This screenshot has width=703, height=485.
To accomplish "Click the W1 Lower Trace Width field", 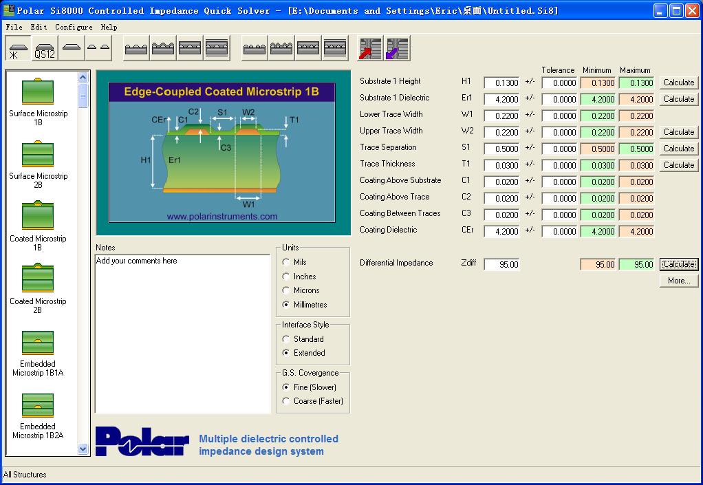I will pos(501,116).
